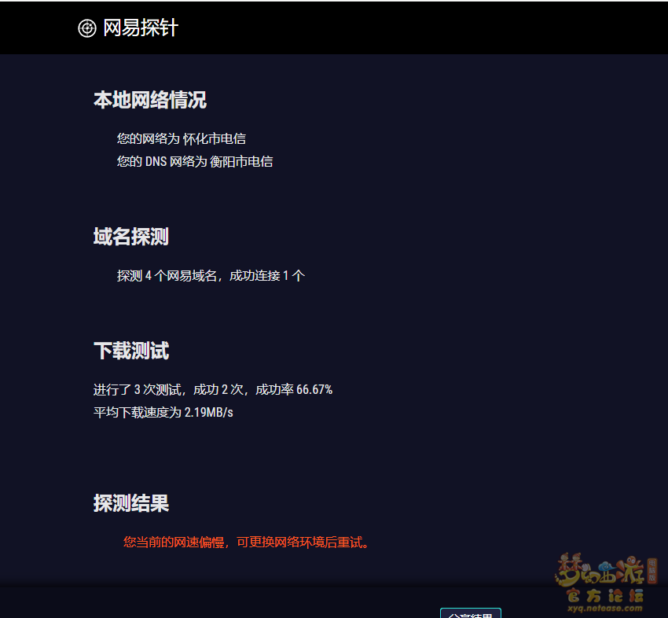The image size is (668, 618).
Task: Click the 官方论坛 text in the watermark
Action: [x=604, y=595]
